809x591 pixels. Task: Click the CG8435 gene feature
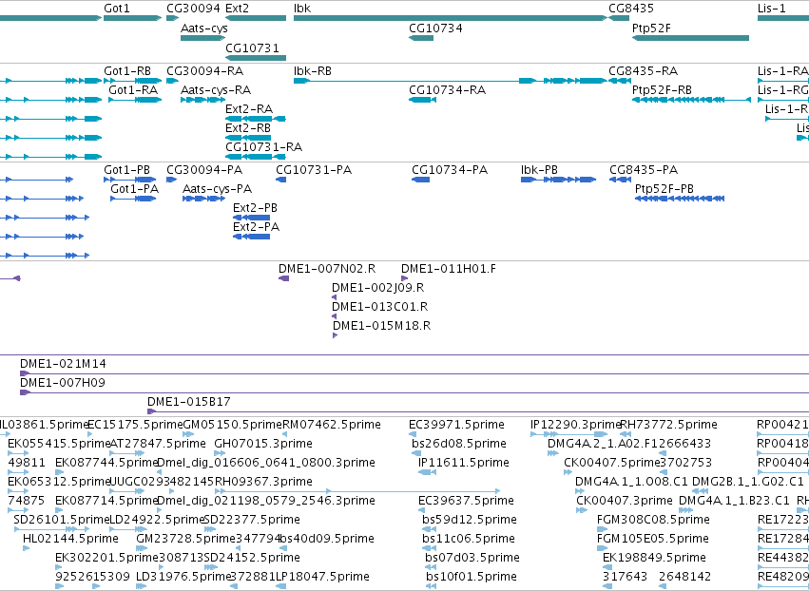click(x=619, y=18)
